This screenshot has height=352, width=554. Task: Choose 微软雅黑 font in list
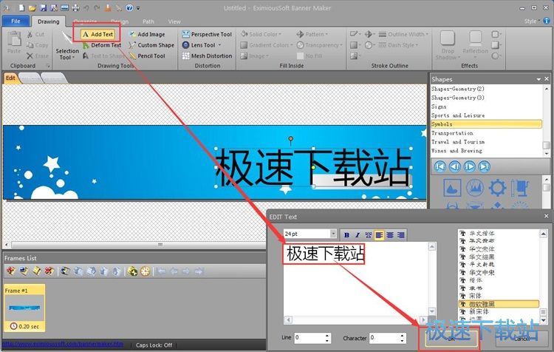tap(499, 304)
